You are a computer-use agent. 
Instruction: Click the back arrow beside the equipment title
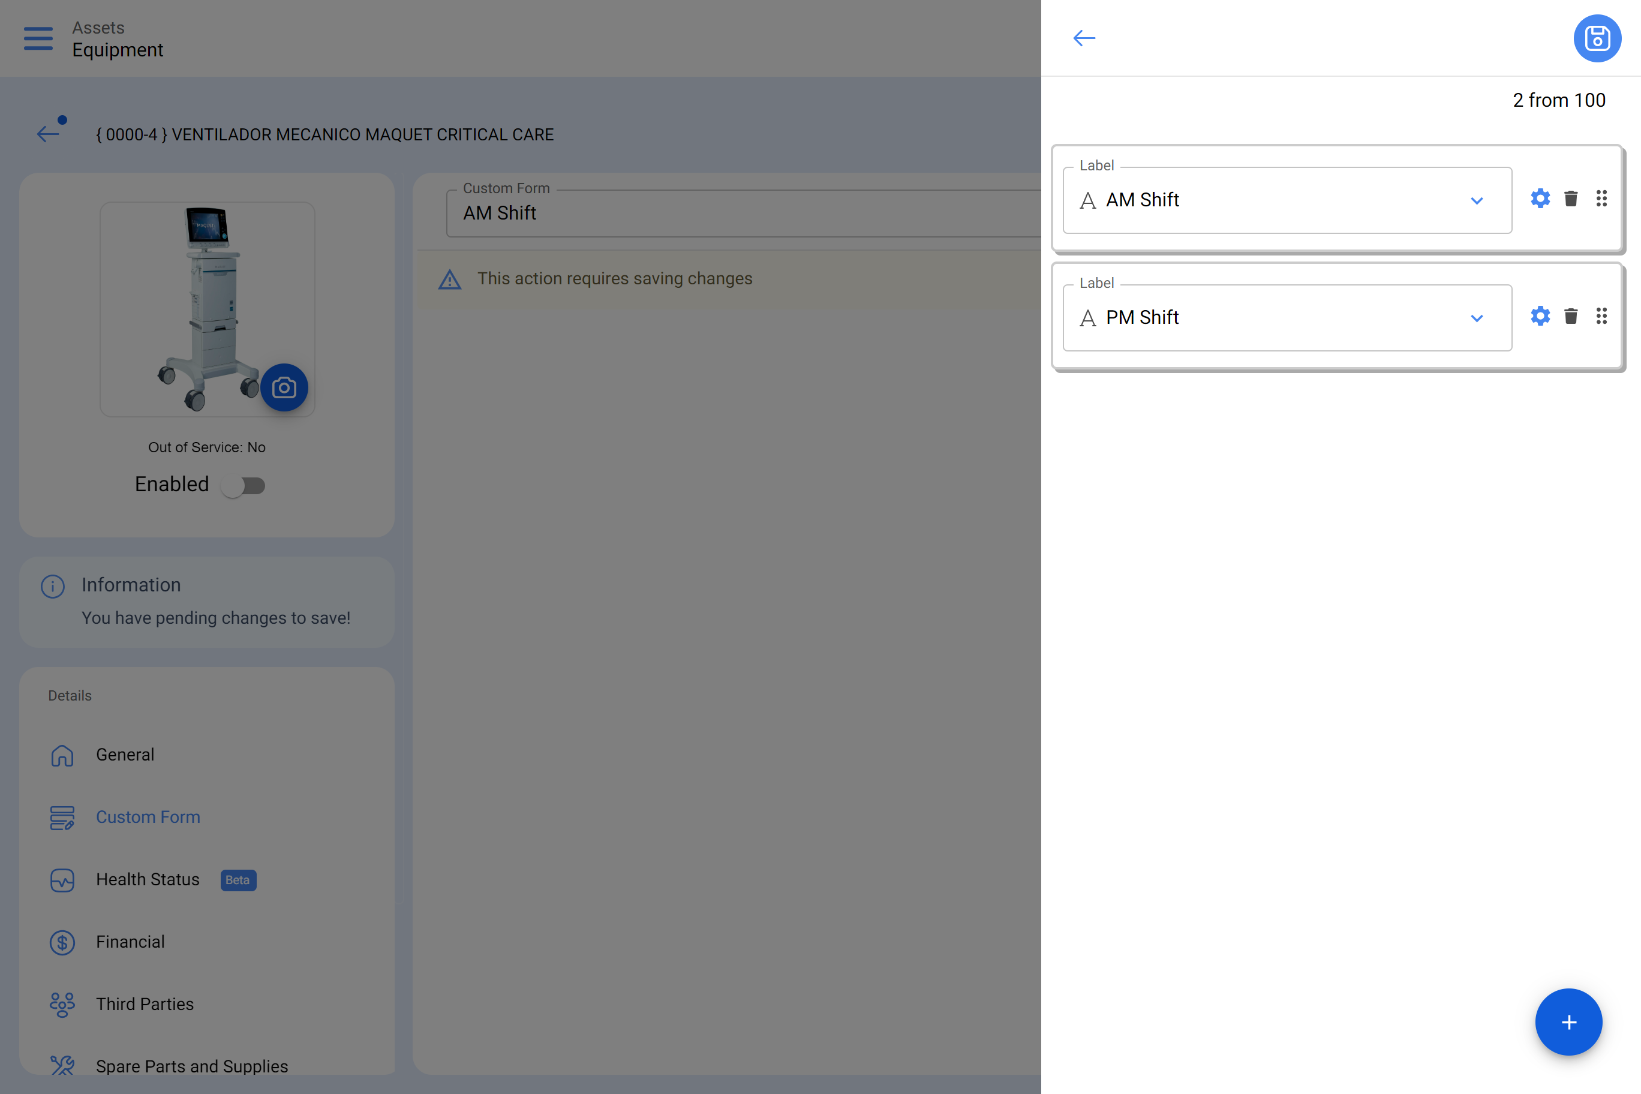click(x=48, y=134)
